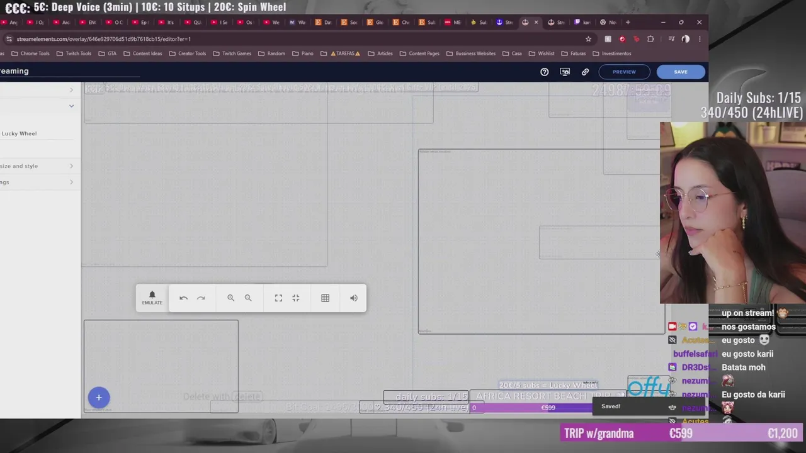The image size is (806, 453).
Task: Open a new browser tab
Action: coord(628,22)
